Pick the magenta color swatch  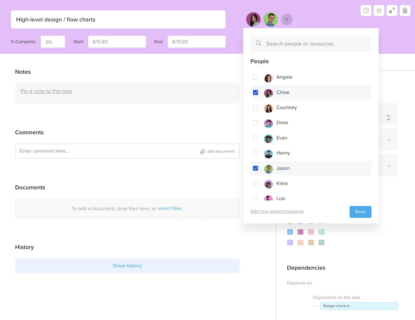click(300, 232)
